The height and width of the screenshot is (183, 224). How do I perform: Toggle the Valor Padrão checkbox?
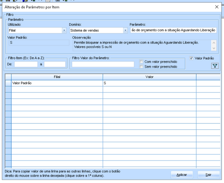pos(191,58)
